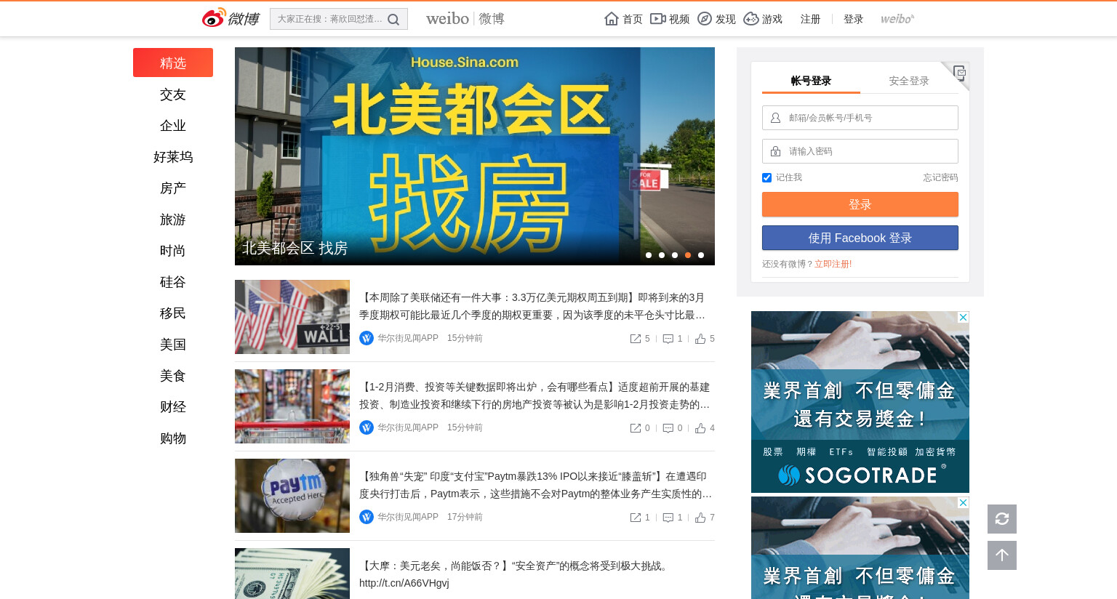This screenshot has height=599, width=1117.
Task: Click 华尔街见闻APP avatar on Paytm post
Action: 367,517
